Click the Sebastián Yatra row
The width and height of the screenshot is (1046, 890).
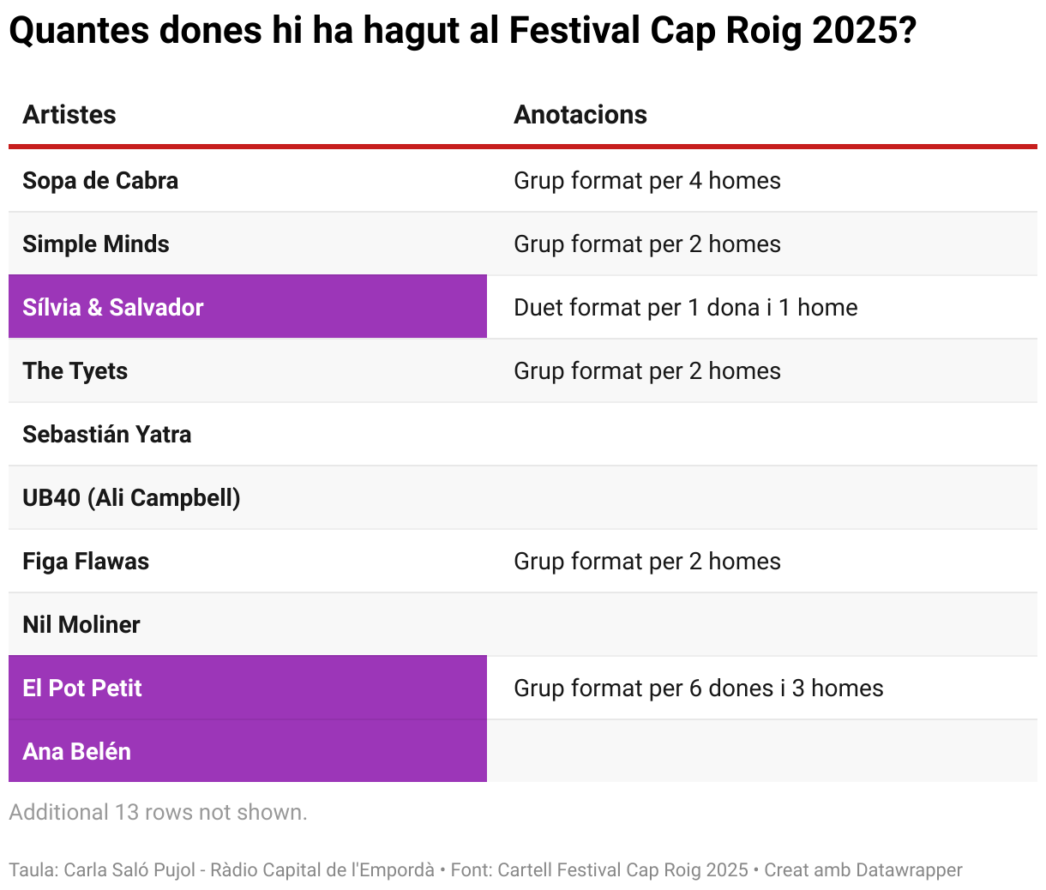click(523, 434)
